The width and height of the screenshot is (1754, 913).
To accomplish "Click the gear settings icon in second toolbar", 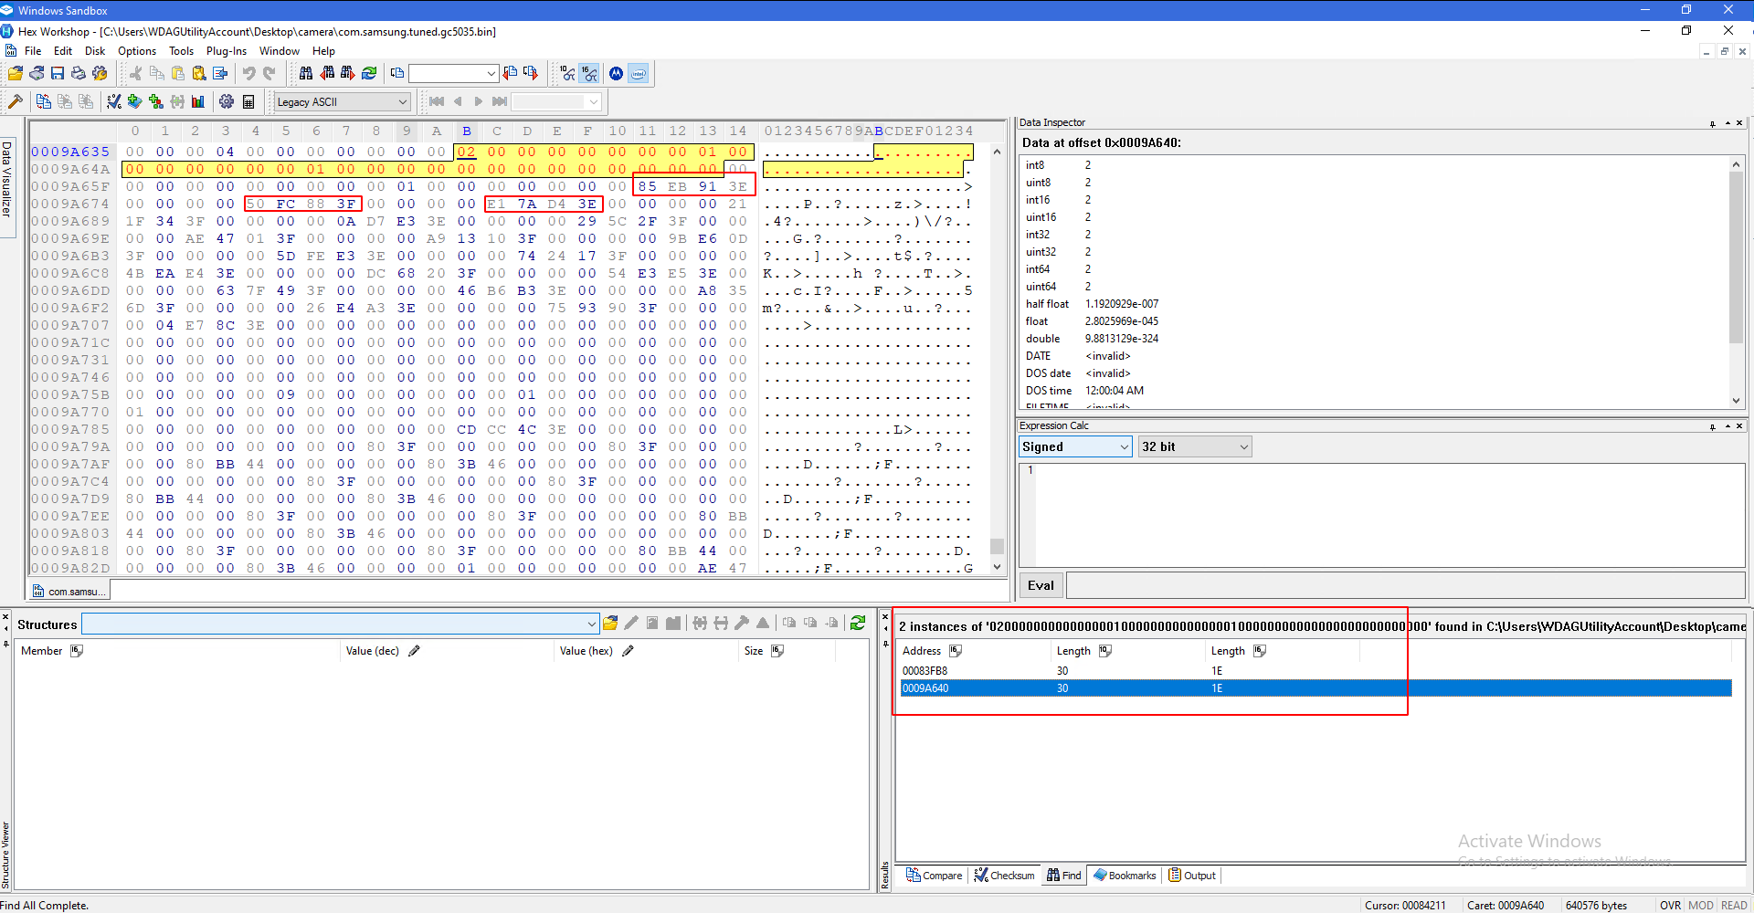I will pos(227,102).
